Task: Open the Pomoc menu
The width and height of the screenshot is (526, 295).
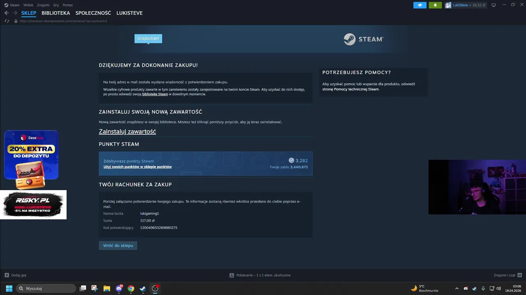Action: click(68, 5)
